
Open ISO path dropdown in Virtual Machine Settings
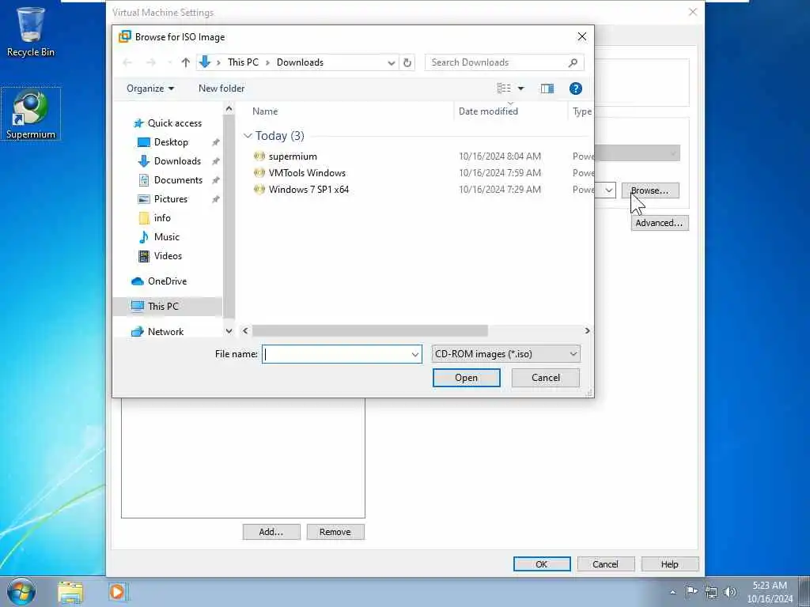click(x=608, y=190)
